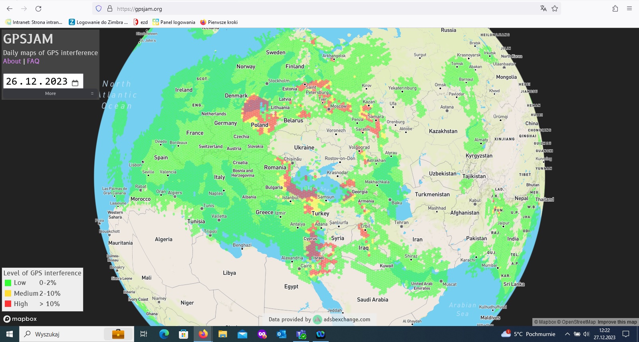This screenshot has width=639, height=342.
Task: Click the Wyszukaj taskbar search box
Action: 77,334
